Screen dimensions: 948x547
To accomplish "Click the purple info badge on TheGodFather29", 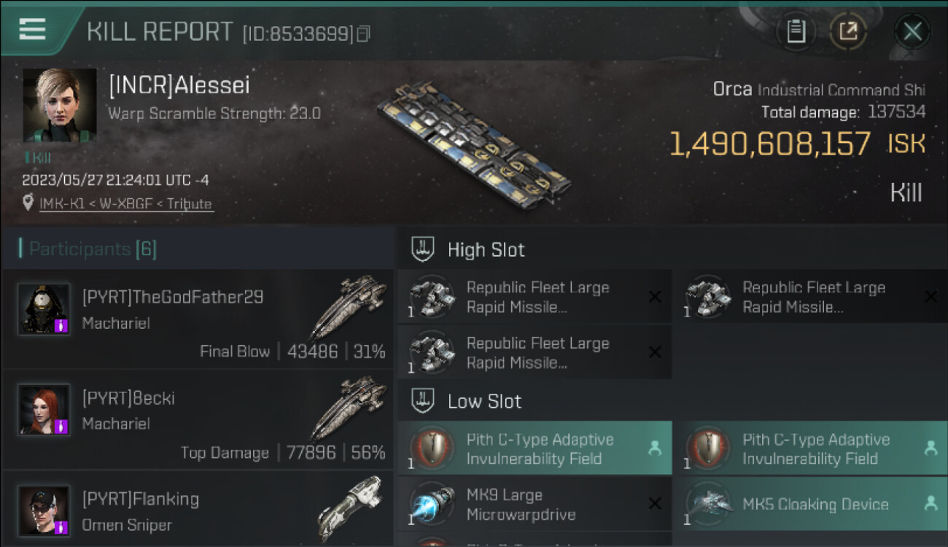I will pos(63,325).
